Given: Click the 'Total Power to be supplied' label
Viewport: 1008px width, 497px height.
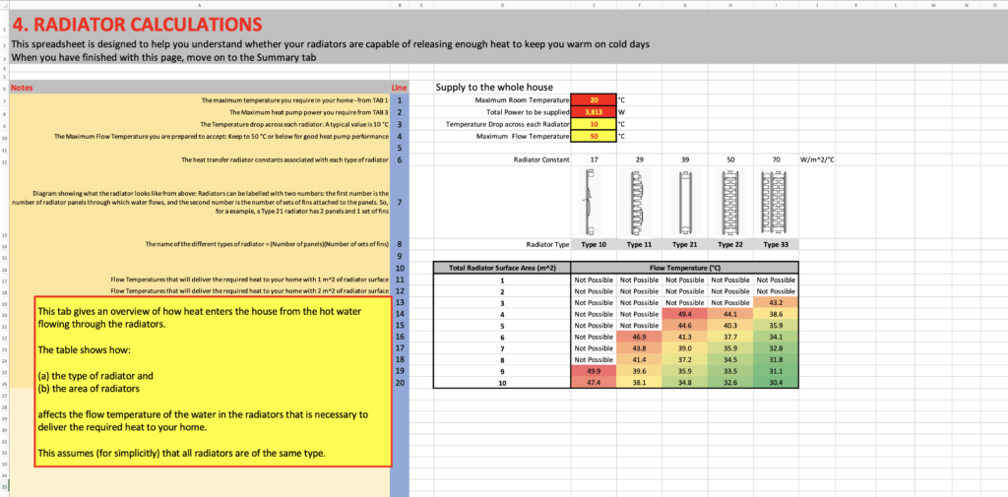Looking at the screenshot, I should (x=528, y=112).
